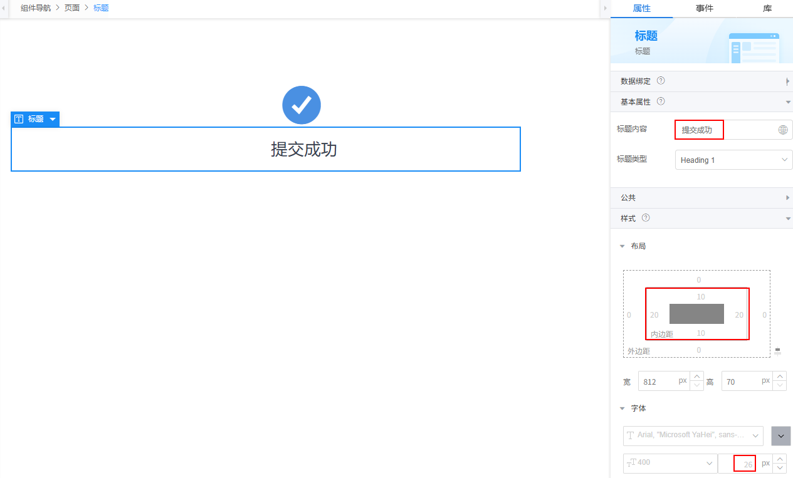Click the right margin value 0
This screenshot has width=793, height=478.
click(764, 314)
